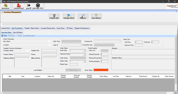Click the Shipping Address text box
Screen dimensions: 178x94
22,62
